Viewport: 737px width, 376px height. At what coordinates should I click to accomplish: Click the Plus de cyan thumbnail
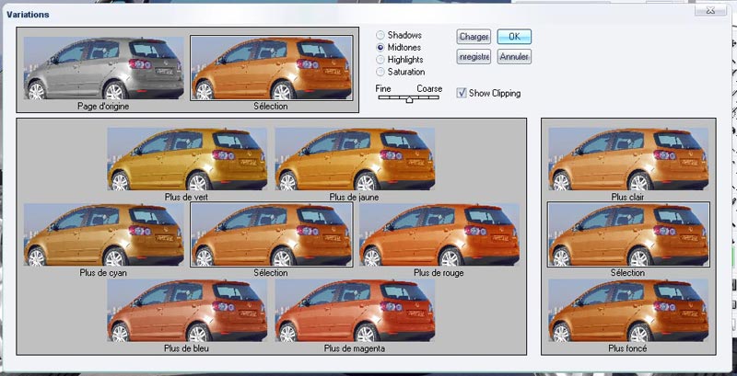pyautogui.click(x=103, y=234)
